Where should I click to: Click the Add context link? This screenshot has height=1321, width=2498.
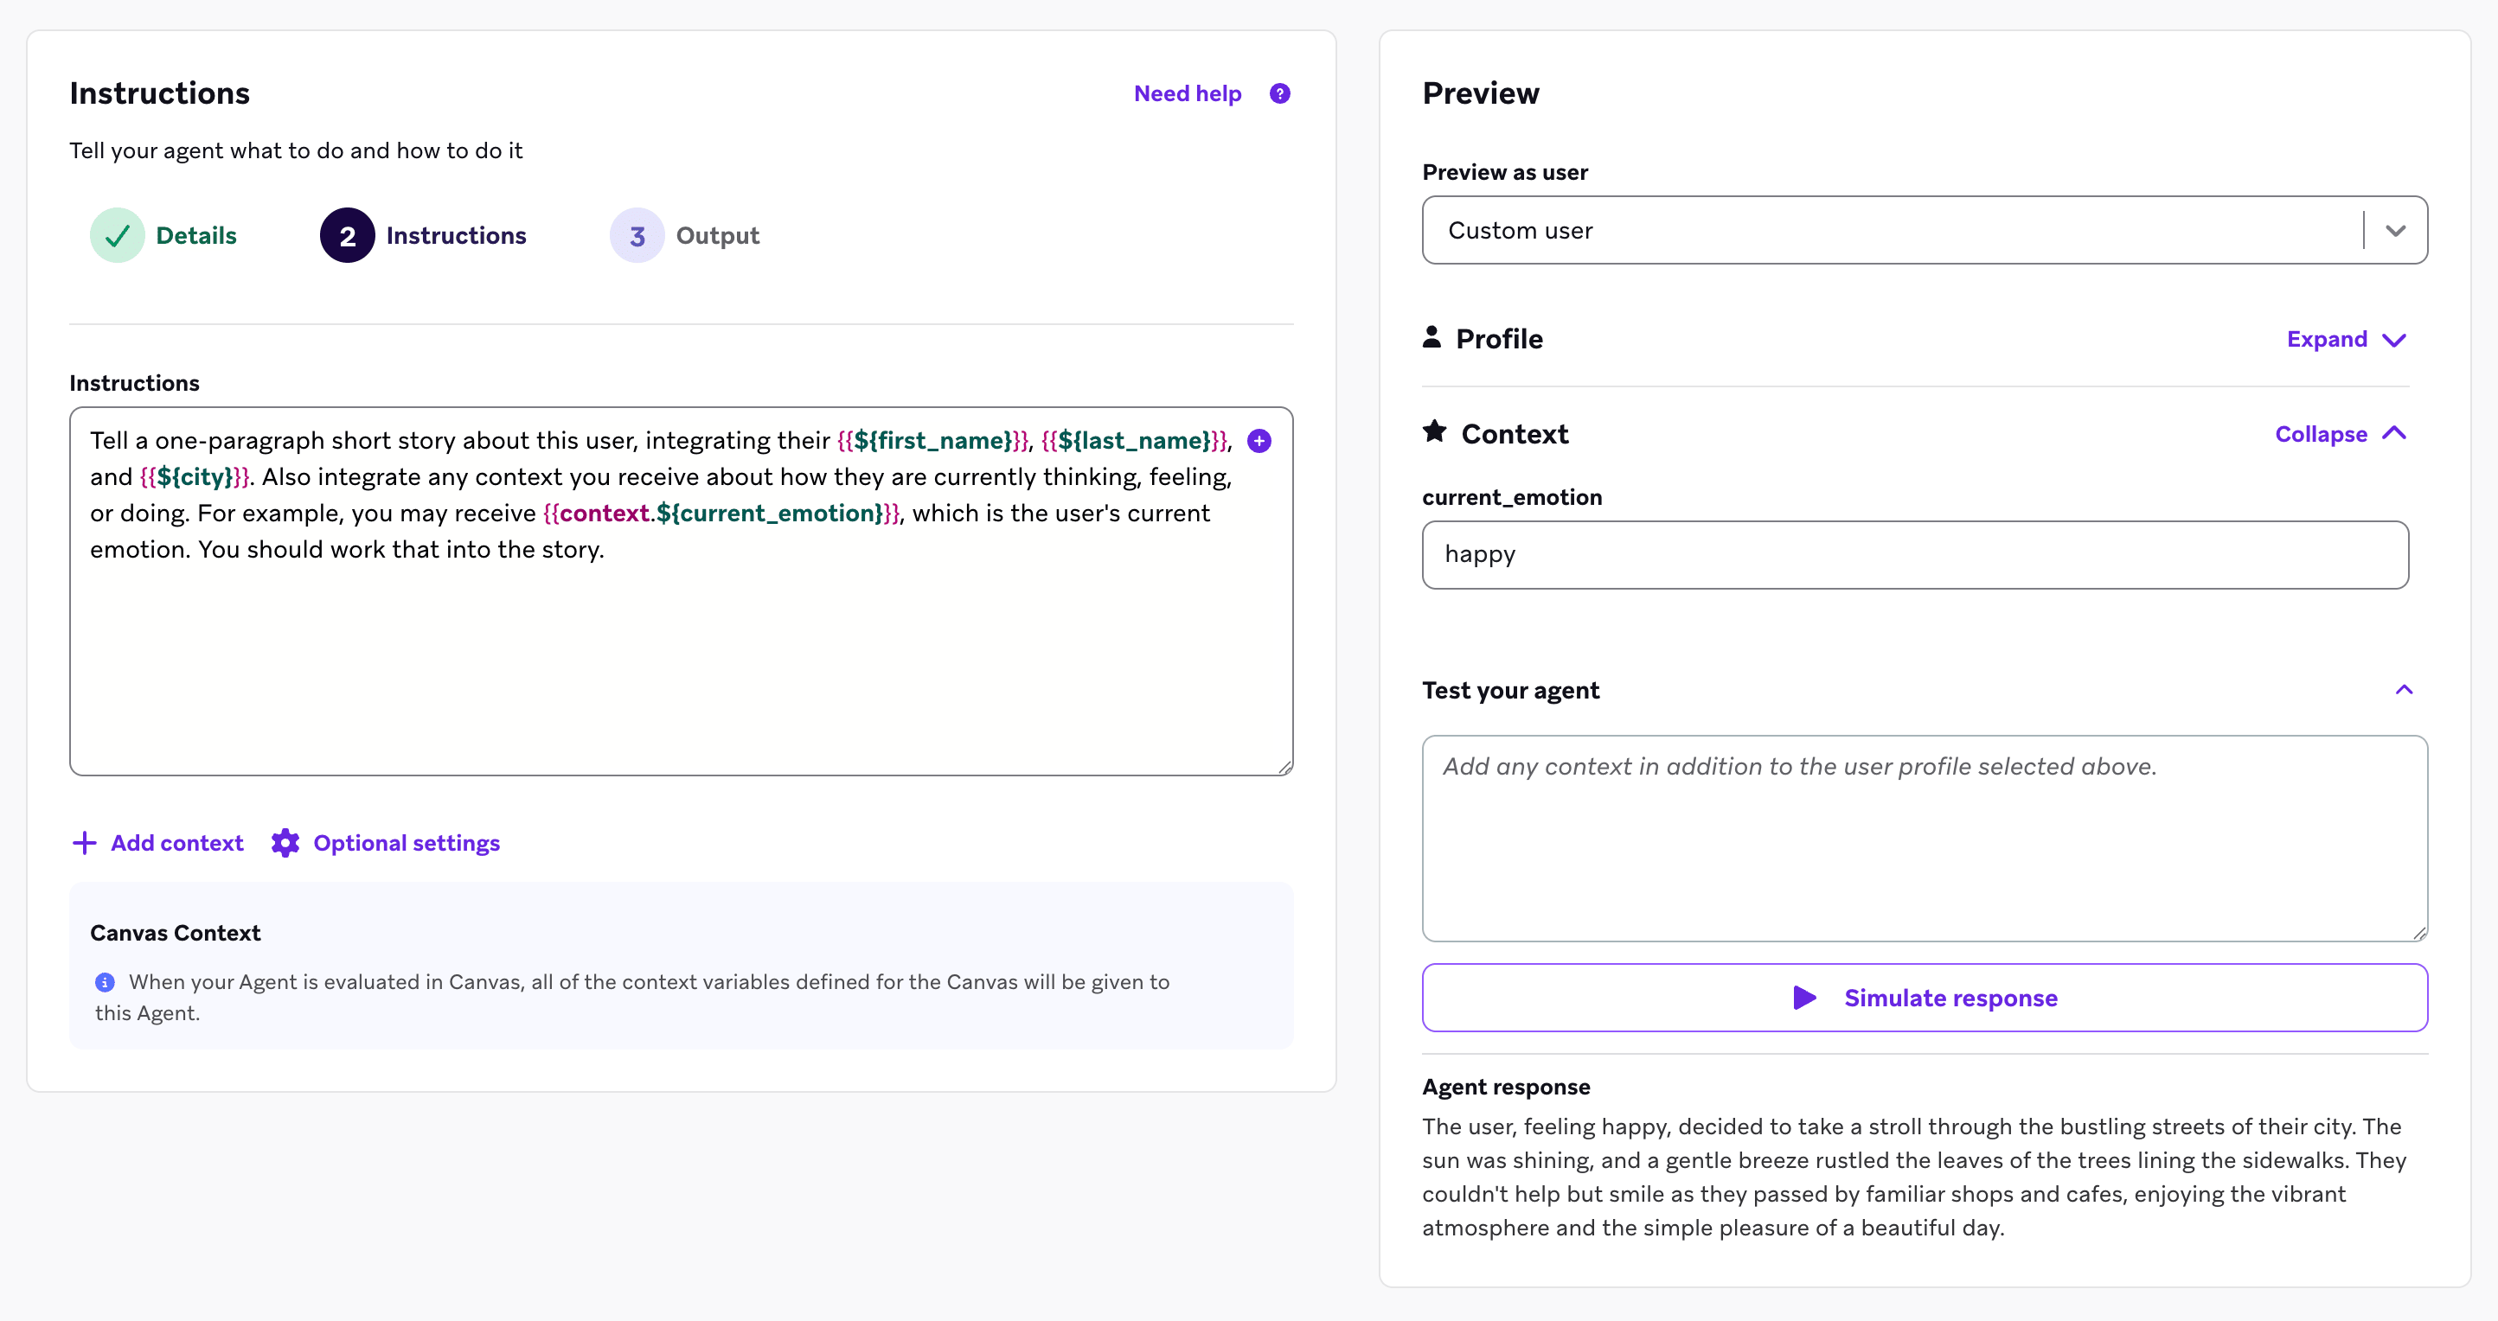[176, 843]
